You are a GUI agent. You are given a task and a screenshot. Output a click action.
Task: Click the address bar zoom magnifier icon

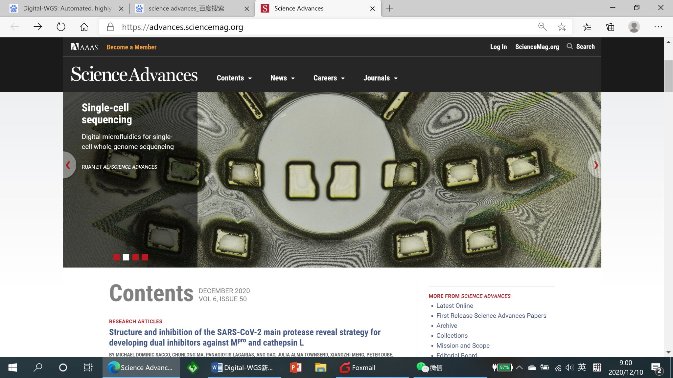pyautogui.click(x=542, y=27)
